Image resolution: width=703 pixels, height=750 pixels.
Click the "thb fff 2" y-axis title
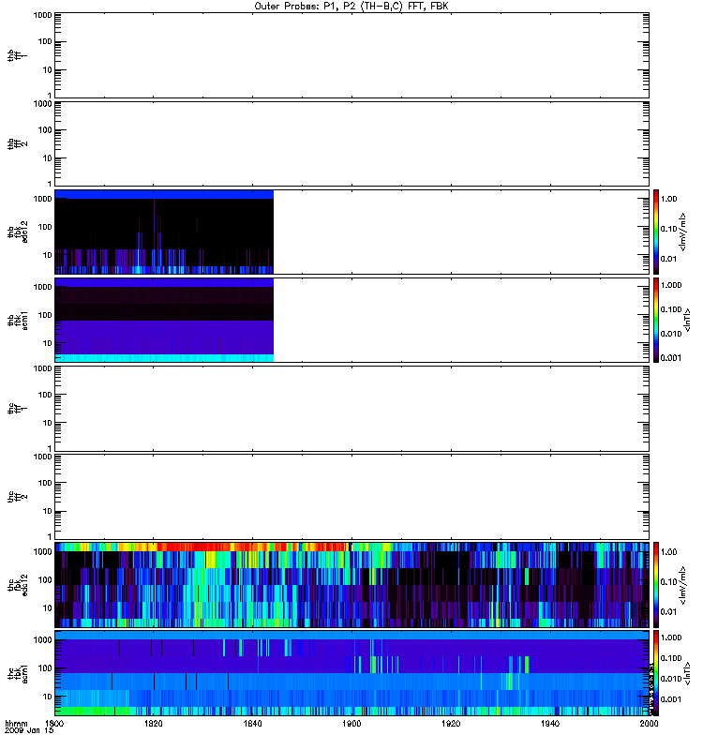17,144
